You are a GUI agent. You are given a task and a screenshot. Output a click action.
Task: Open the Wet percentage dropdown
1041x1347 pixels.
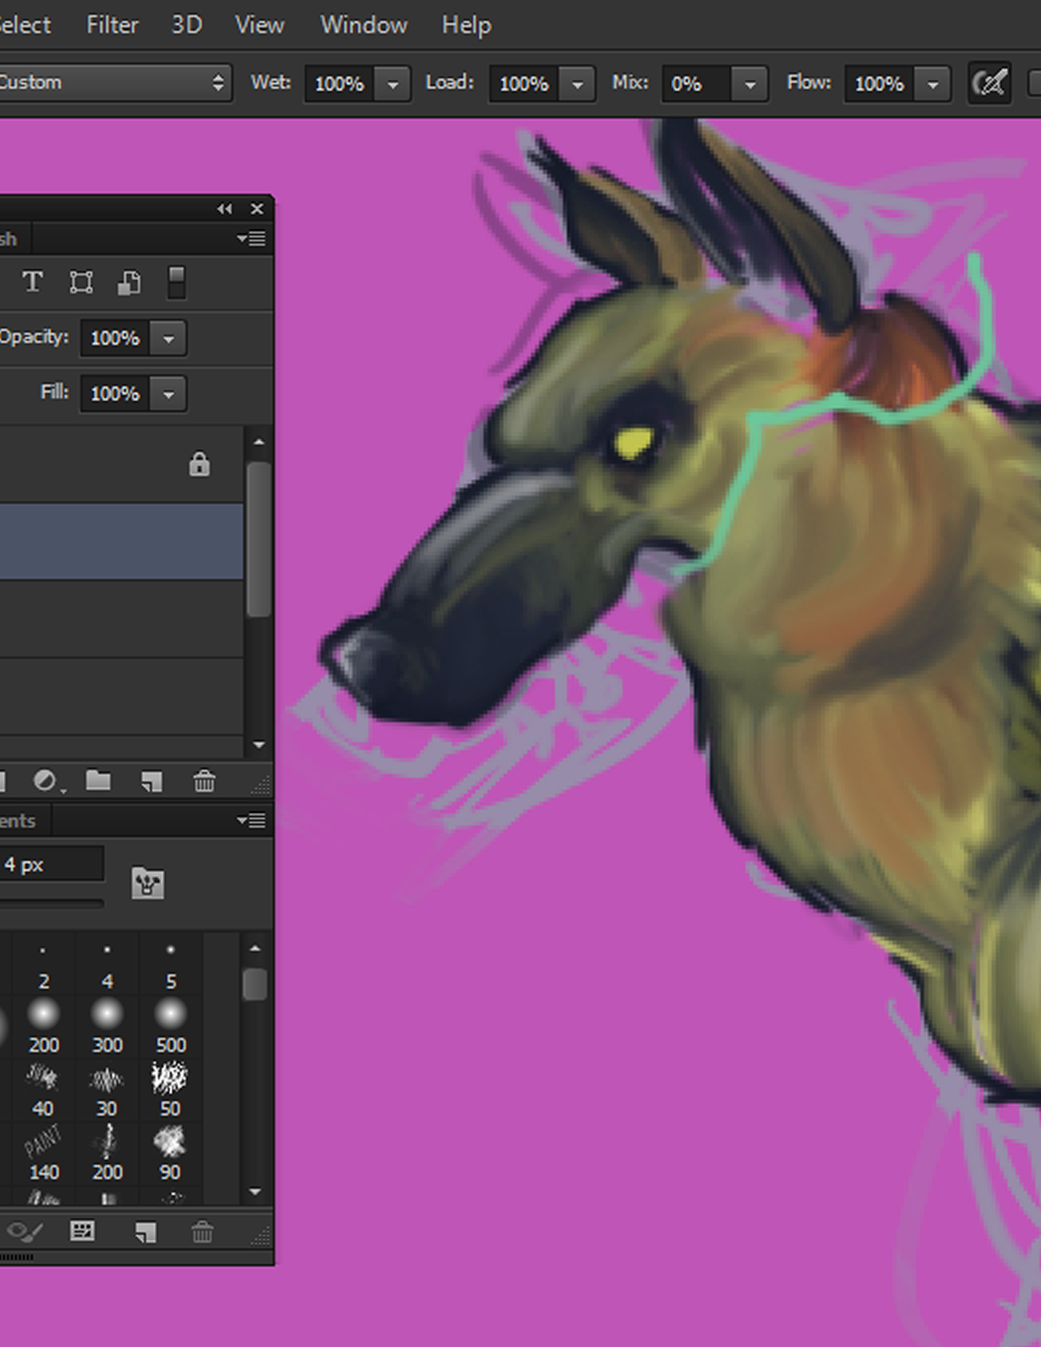tap(393, 84)
